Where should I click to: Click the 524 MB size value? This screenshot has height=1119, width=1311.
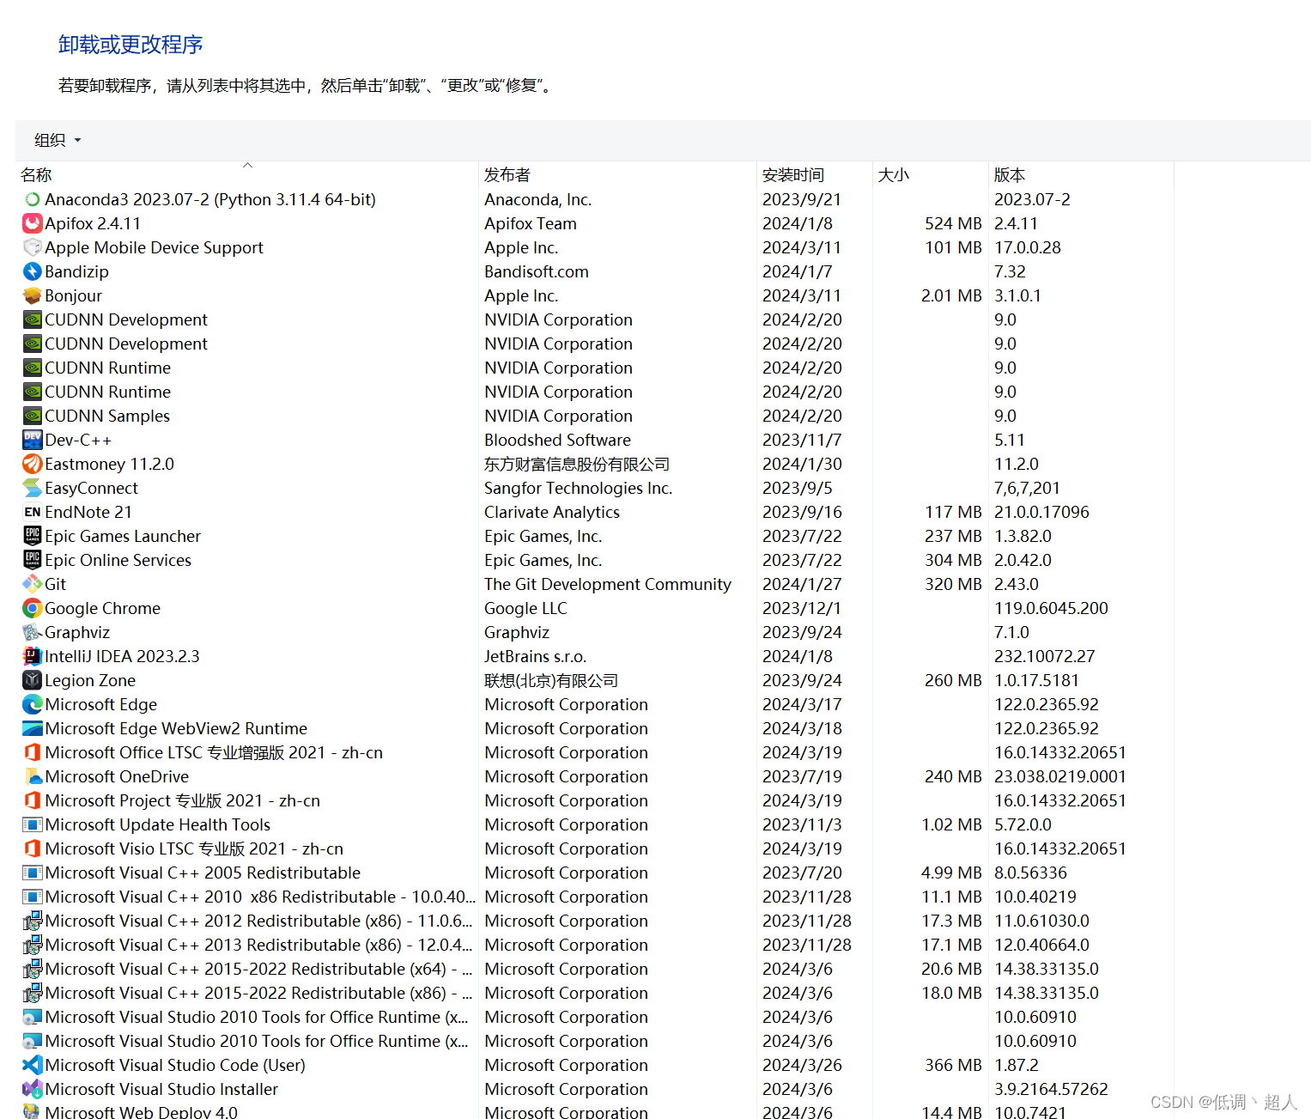pyautogui.click(x=953, y=223)
